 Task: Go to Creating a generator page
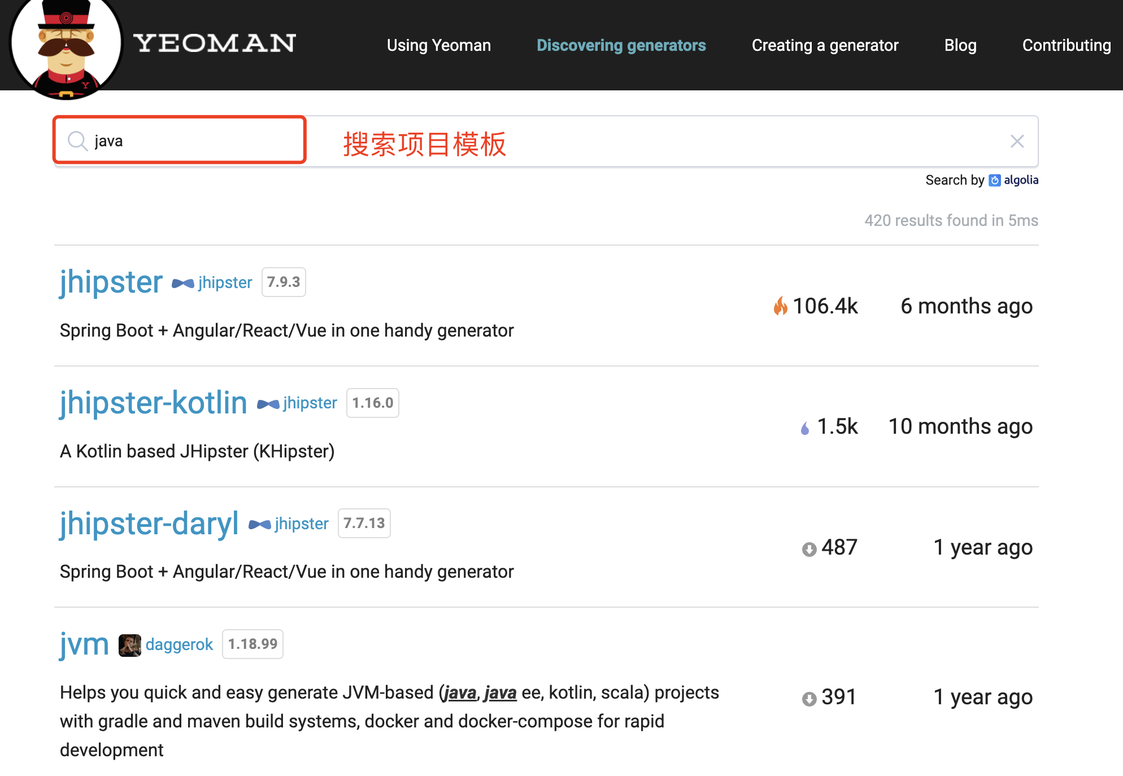825,45
